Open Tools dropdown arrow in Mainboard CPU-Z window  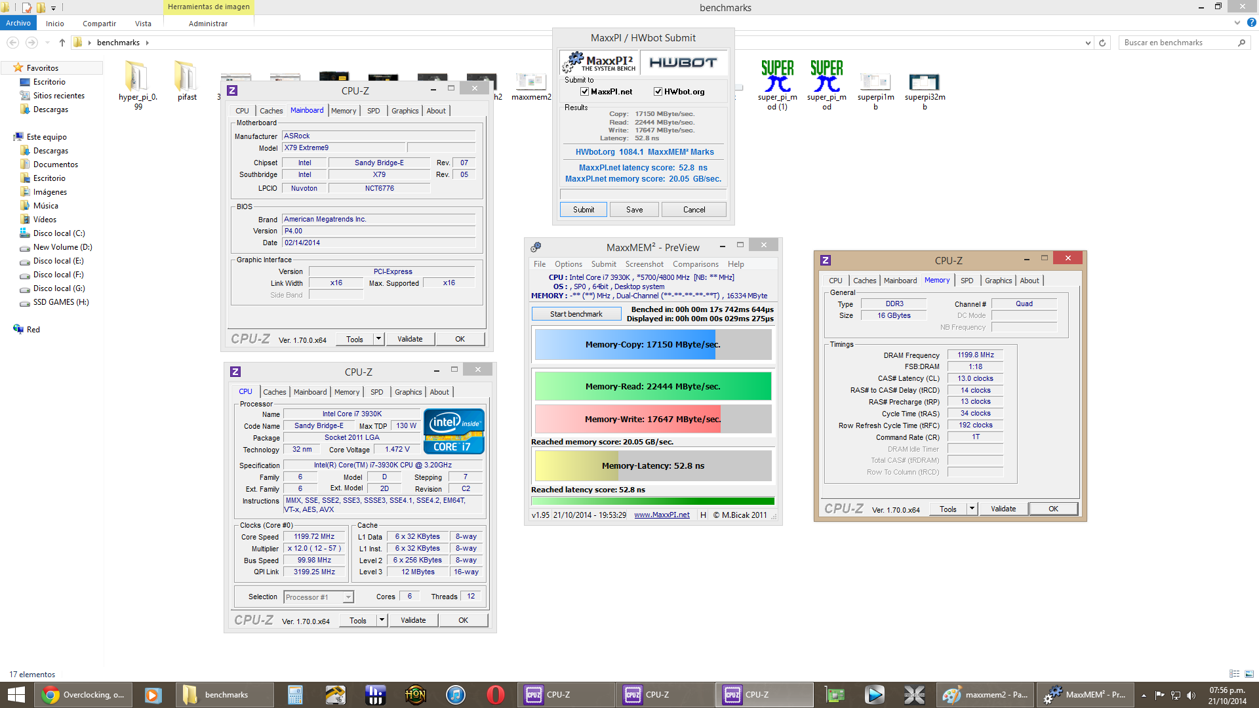click(x=378, y=339)
